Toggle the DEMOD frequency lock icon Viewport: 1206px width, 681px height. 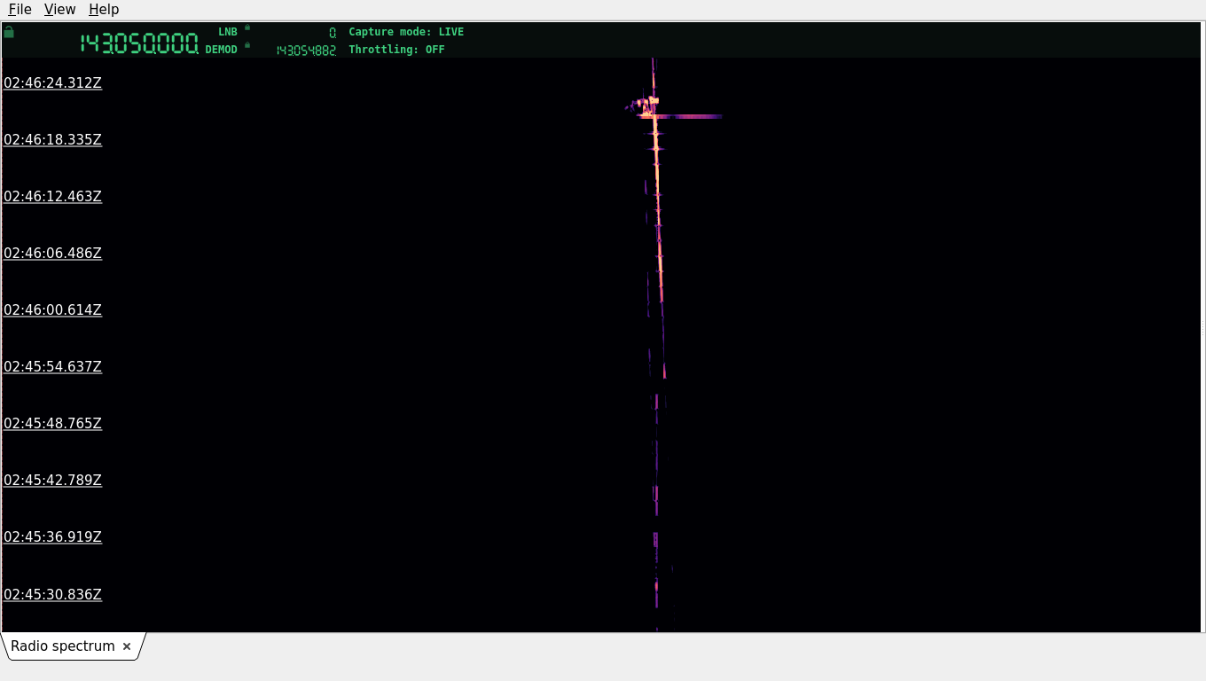click(247, 45)
